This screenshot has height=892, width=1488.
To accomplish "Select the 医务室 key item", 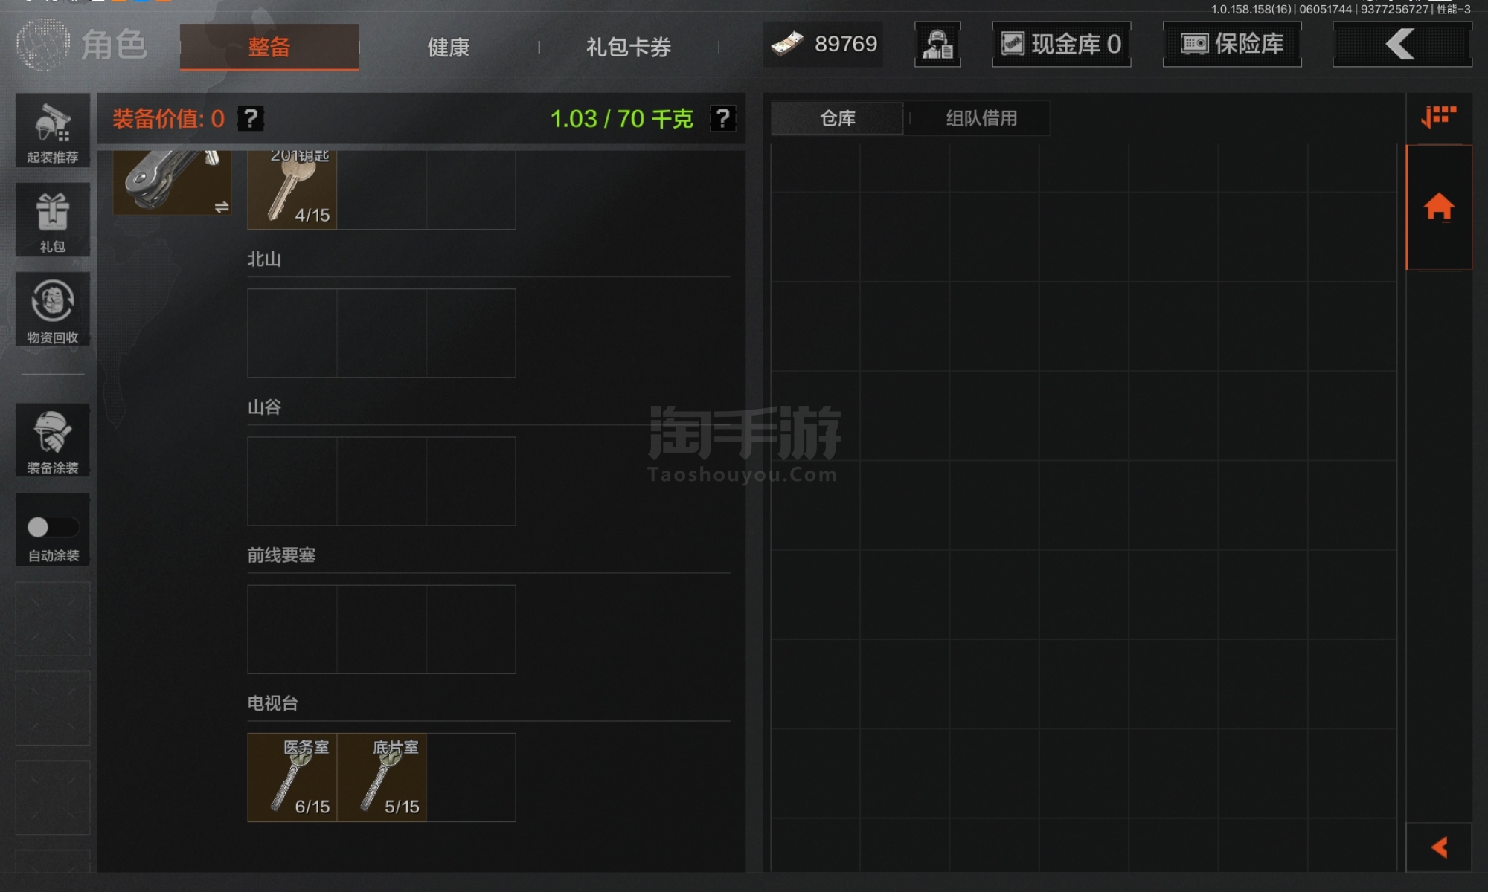I will [x=292, y=778].
